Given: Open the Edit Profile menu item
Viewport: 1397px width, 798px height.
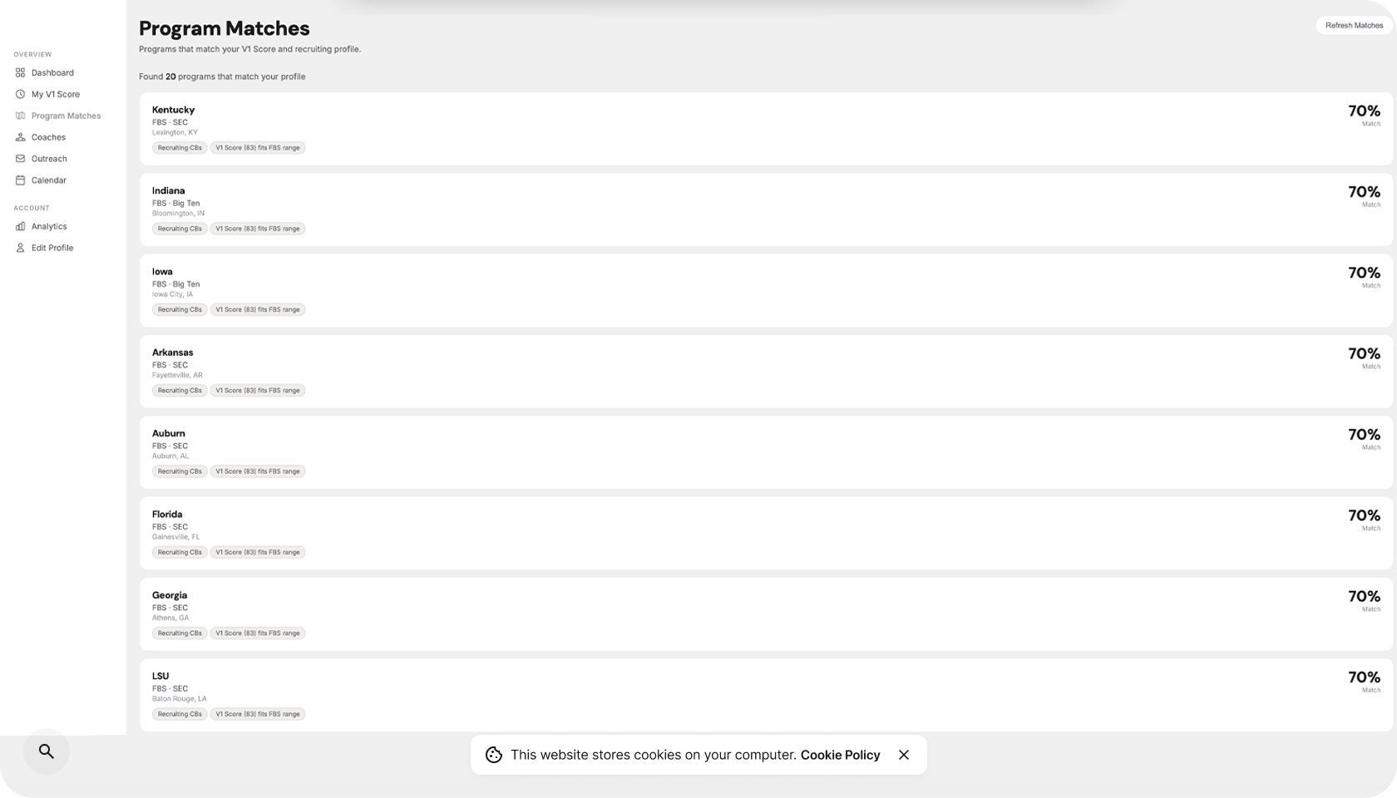Looking at the screenshot, I should coord(52,249).
